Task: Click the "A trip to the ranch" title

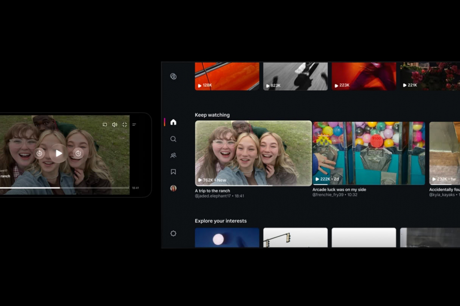Action: click(x=212, y=190)
